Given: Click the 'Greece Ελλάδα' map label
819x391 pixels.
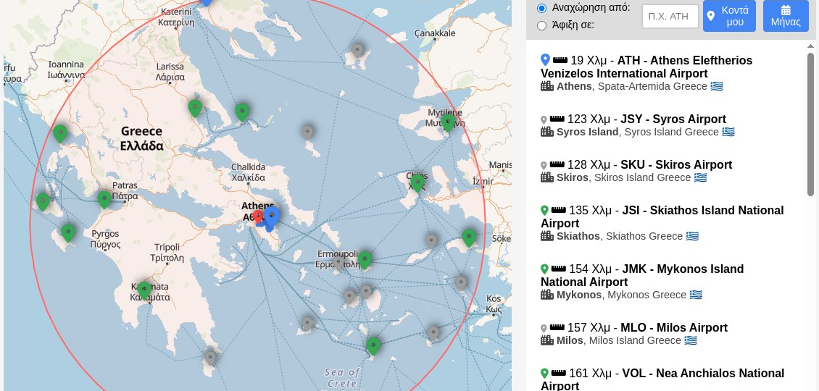Looking at the screenshot, I should click(x=141, y=138).
